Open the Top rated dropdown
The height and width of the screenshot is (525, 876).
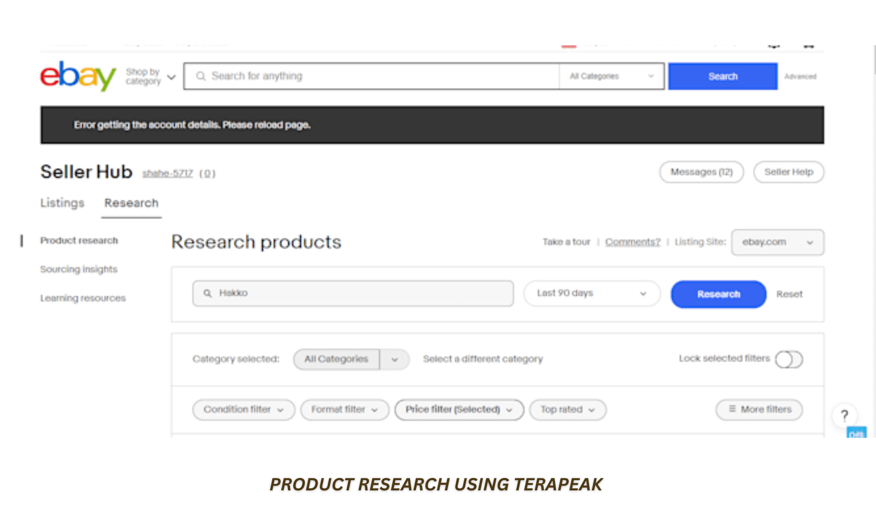[x=568, y=410]
